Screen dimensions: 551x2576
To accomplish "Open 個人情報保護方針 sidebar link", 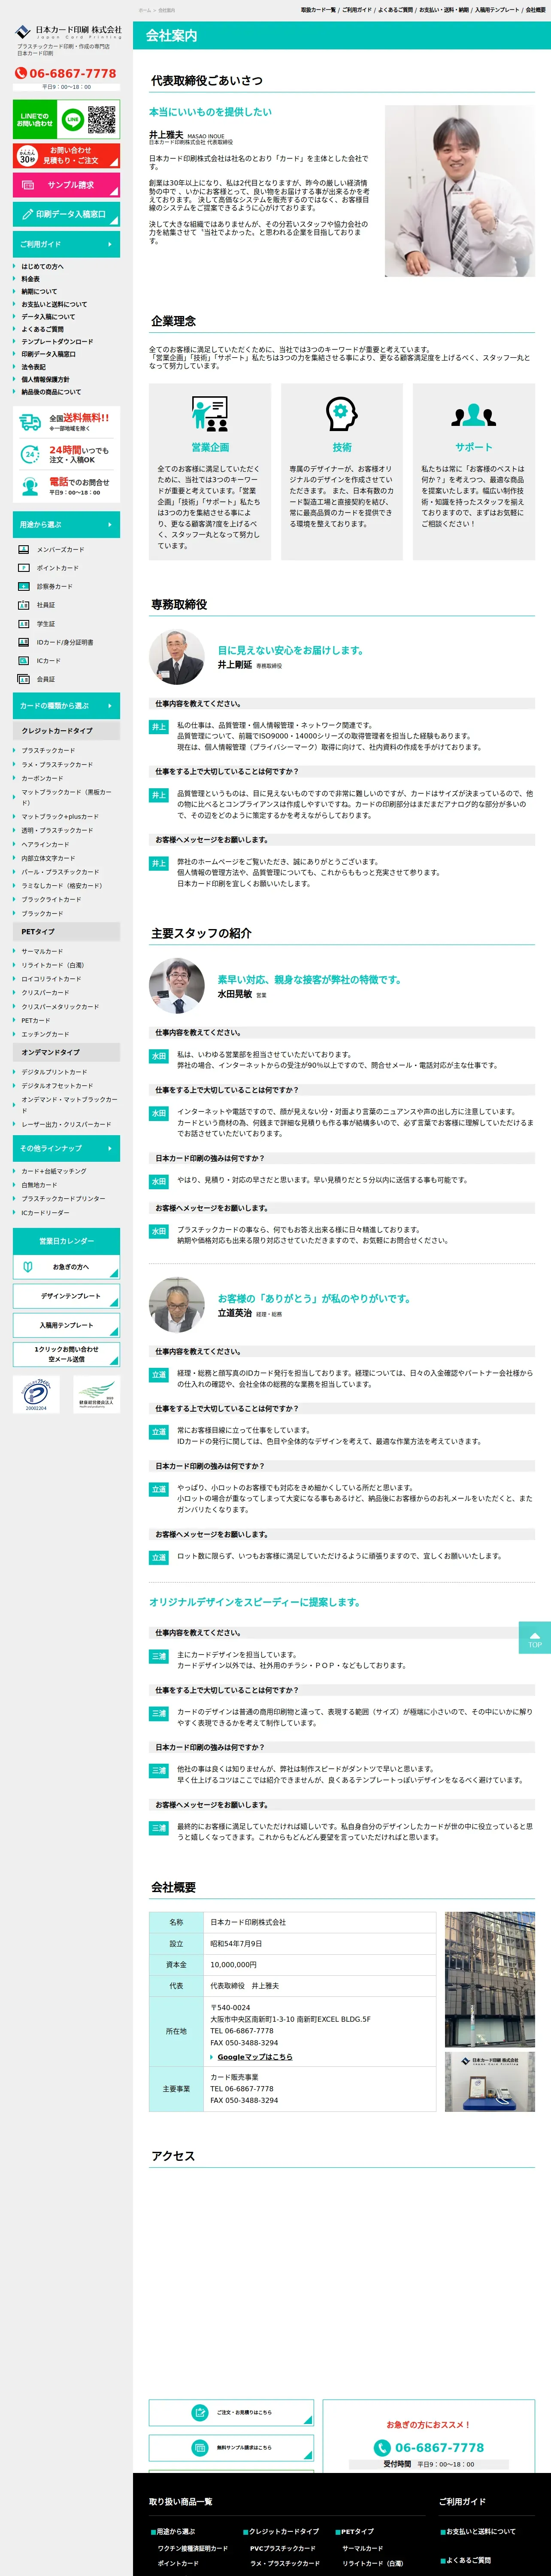I will 46,380.
